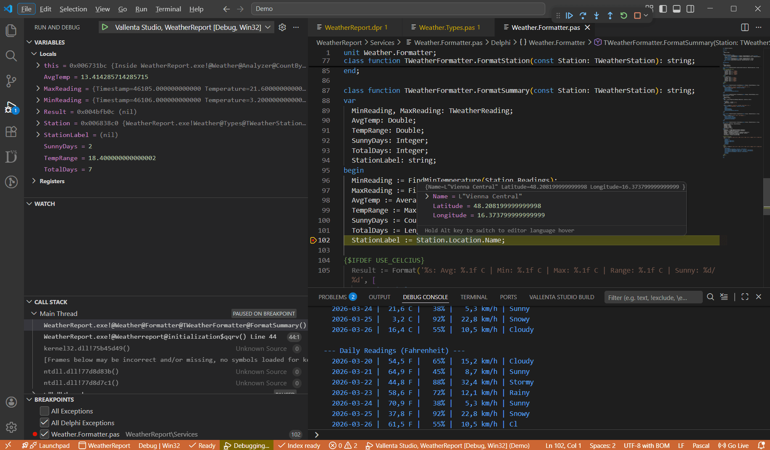Image resolution: width=770 pixels, height=450 pixels.
Task: Go back with the navigation arrow
Action: 226,9
